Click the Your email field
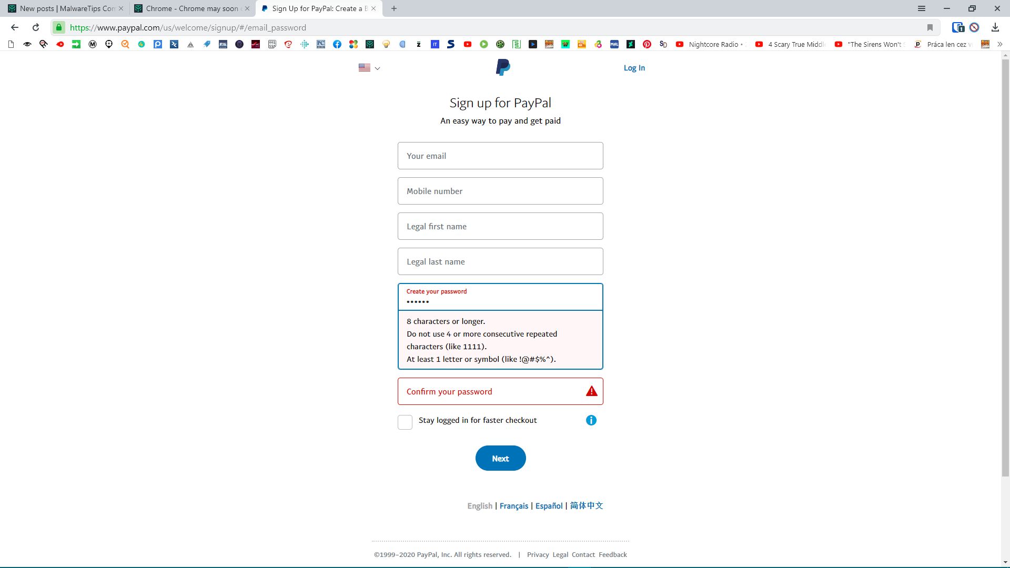 (500, 156)
